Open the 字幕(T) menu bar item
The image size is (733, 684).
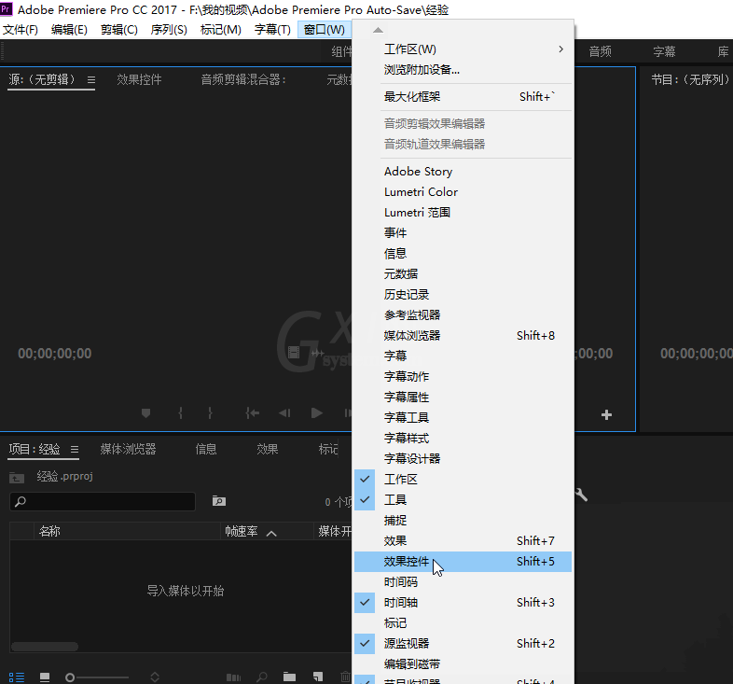pos(272,30)
